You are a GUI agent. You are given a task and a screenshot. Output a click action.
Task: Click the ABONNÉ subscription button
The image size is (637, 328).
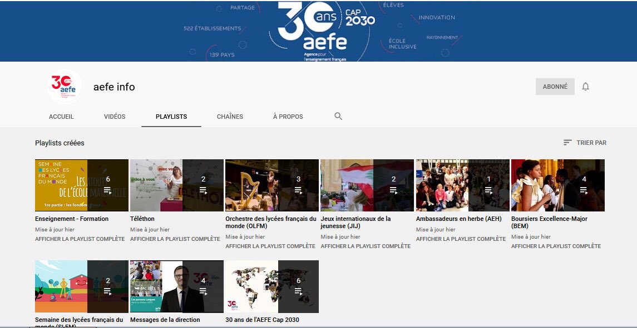point(555,87)
